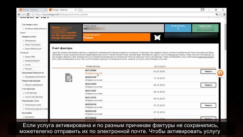Image resolution: width=243 pixels, height=137 pixels.
Task: Send invoice 46295534 to e-mail
Action: 93,107
